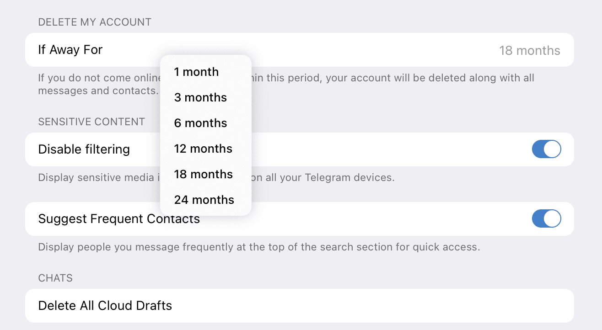
Task: Choose the 3 months option
Action: tap(200, 97)
